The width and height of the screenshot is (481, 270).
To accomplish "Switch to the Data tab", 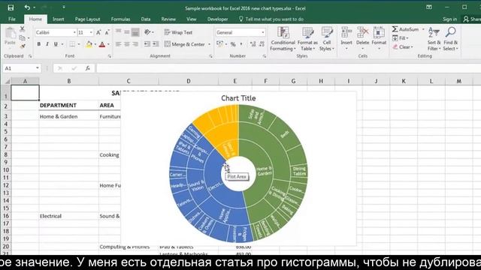I will click(x=146, y=19).
